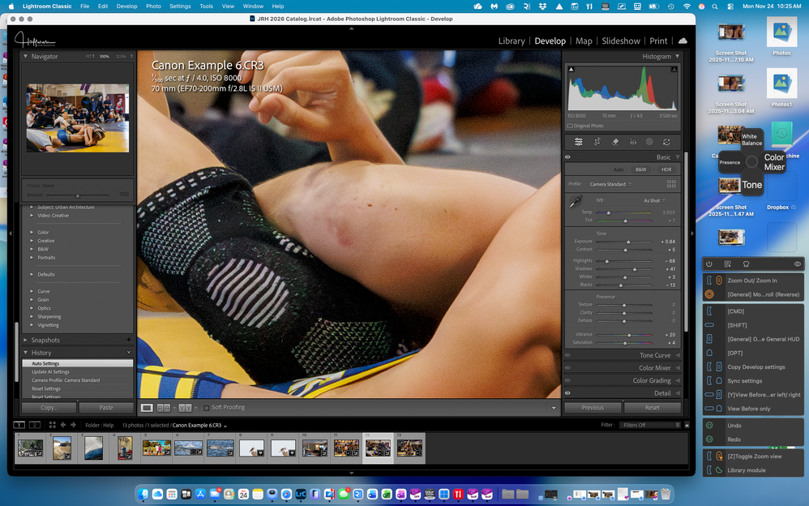
Task: Switch to the Library module
Action: (511, 41)
